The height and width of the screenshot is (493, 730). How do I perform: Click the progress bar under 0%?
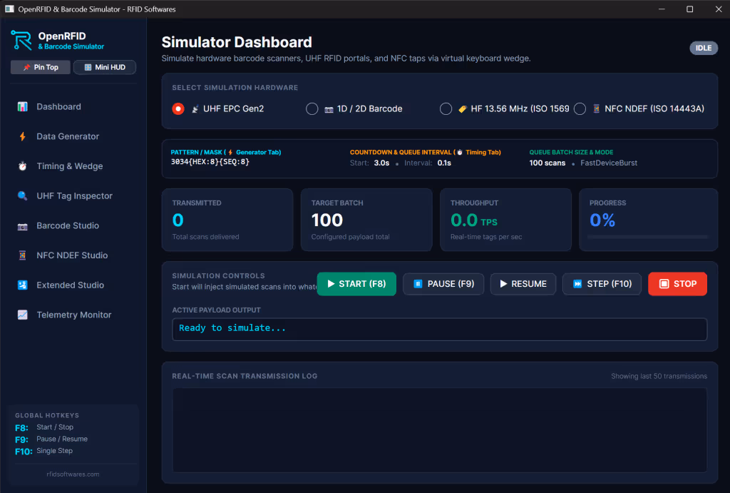[647, 237]
